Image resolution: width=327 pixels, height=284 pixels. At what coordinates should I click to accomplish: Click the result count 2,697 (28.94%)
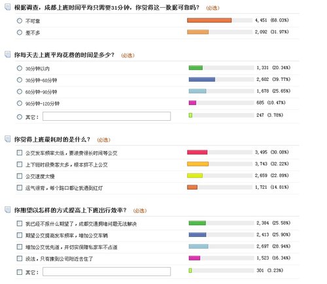click(x=273, y=246)
